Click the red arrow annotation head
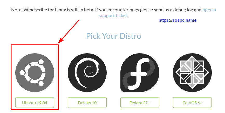This screenshot has height=113, width=225. pyautogui.click(x=61, y=40)
